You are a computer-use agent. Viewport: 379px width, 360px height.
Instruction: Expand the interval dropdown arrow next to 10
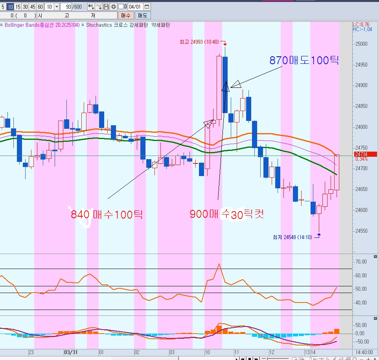coord(57,7)
